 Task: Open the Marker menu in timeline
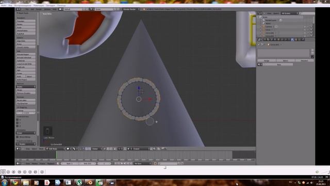35,163
